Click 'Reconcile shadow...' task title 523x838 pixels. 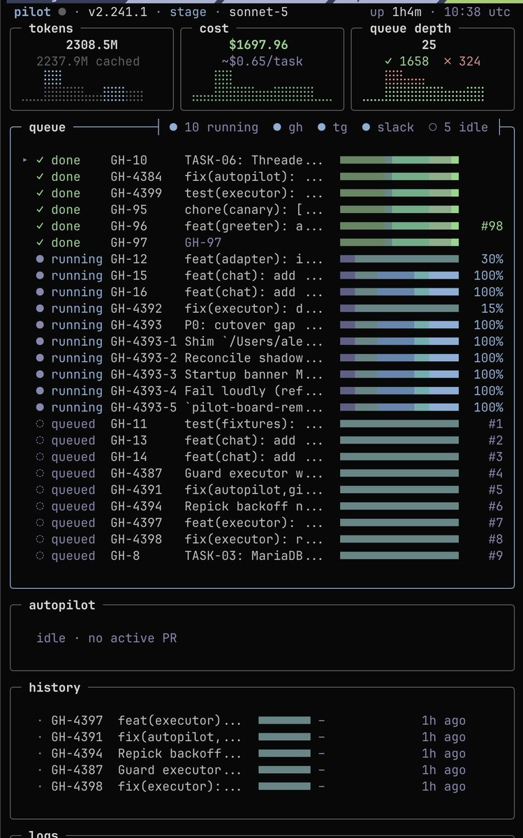254,358
